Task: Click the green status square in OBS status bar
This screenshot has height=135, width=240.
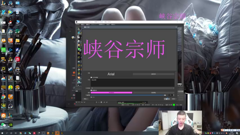Action: coord(174,105)
